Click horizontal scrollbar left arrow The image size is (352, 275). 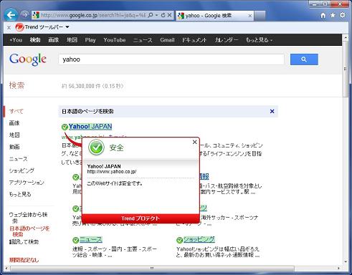6,269
